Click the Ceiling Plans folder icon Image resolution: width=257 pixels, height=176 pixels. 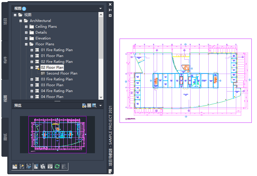(x=32, y=27)
